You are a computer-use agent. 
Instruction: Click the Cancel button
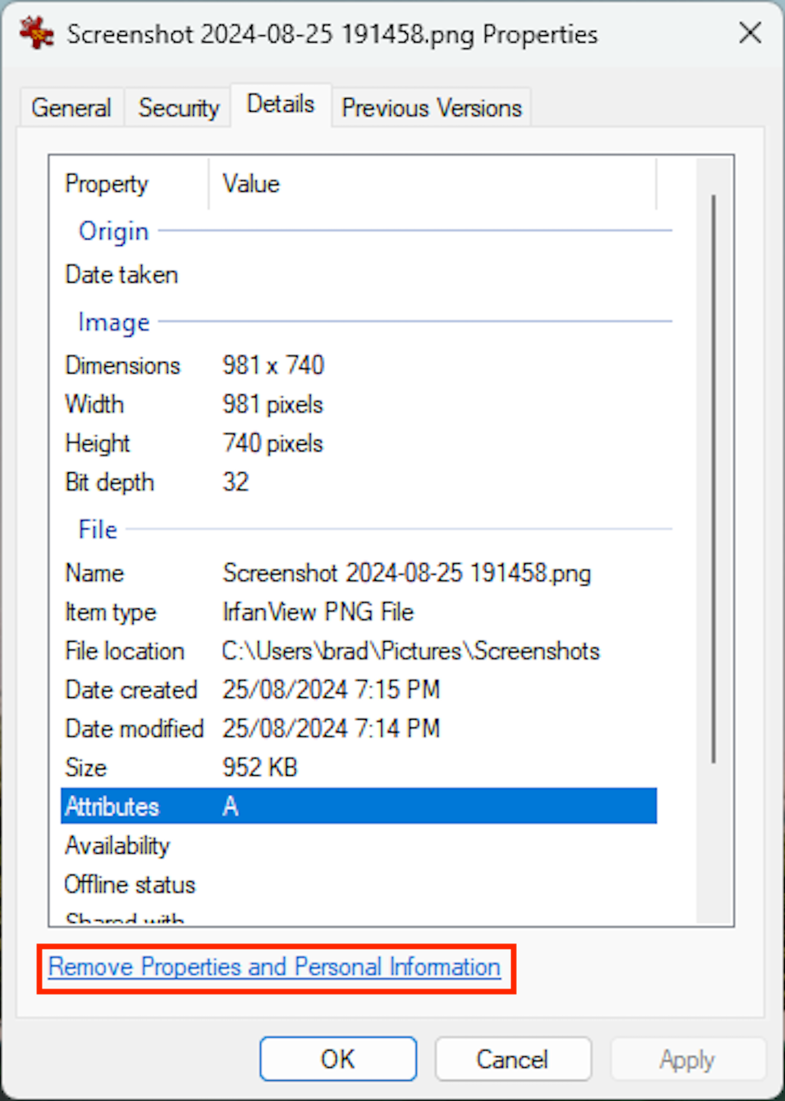(x=512, y=1059)
